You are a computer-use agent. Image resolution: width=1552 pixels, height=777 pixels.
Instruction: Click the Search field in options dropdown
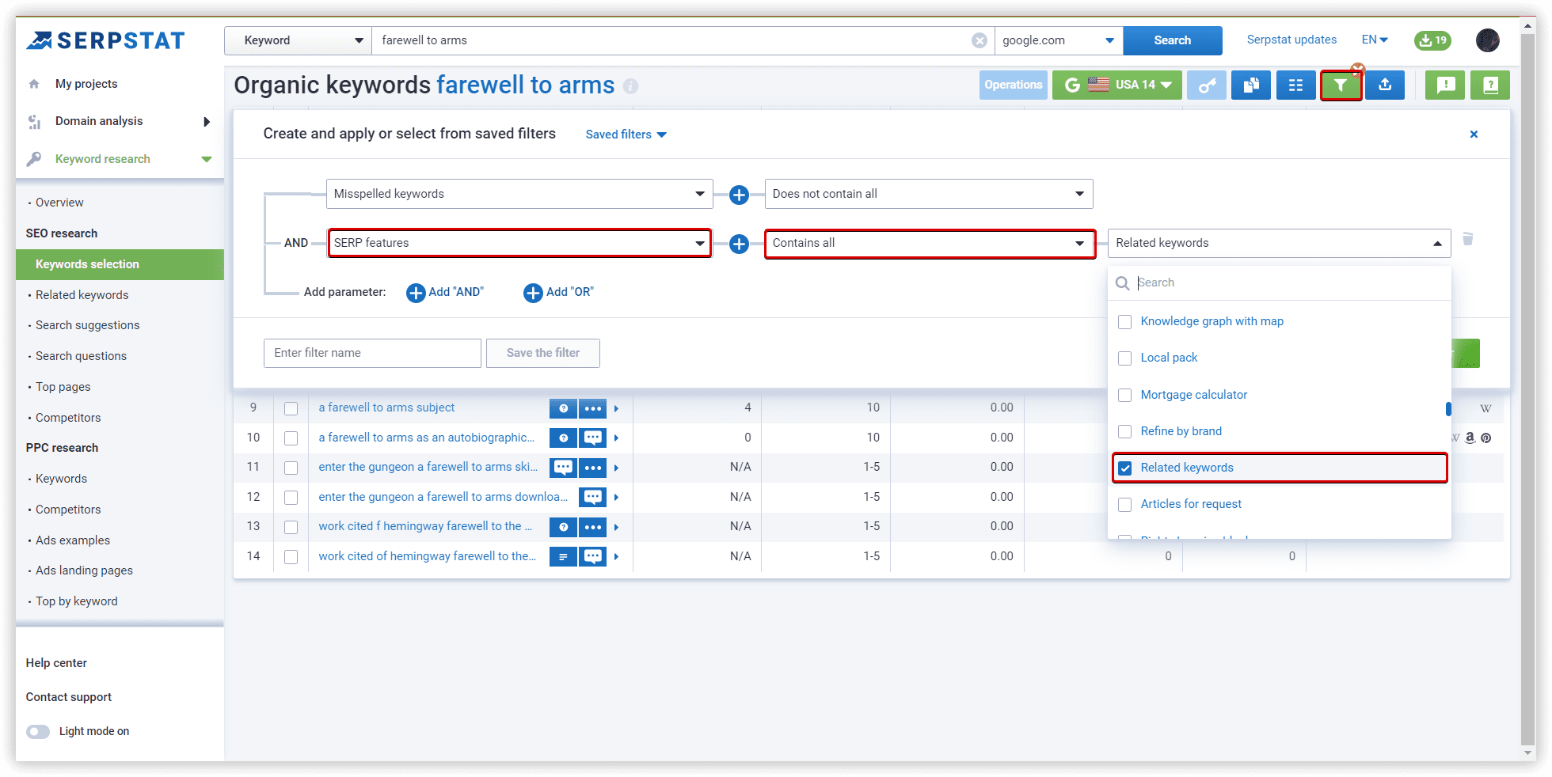[1279, 282]
